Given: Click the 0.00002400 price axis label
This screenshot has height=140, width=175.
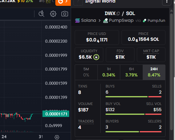Looking at the screenshot, I should pos(56,27).
